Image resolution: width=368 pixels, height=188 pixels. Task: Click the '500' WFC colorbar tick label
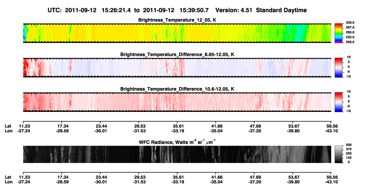tap(348, 145)
